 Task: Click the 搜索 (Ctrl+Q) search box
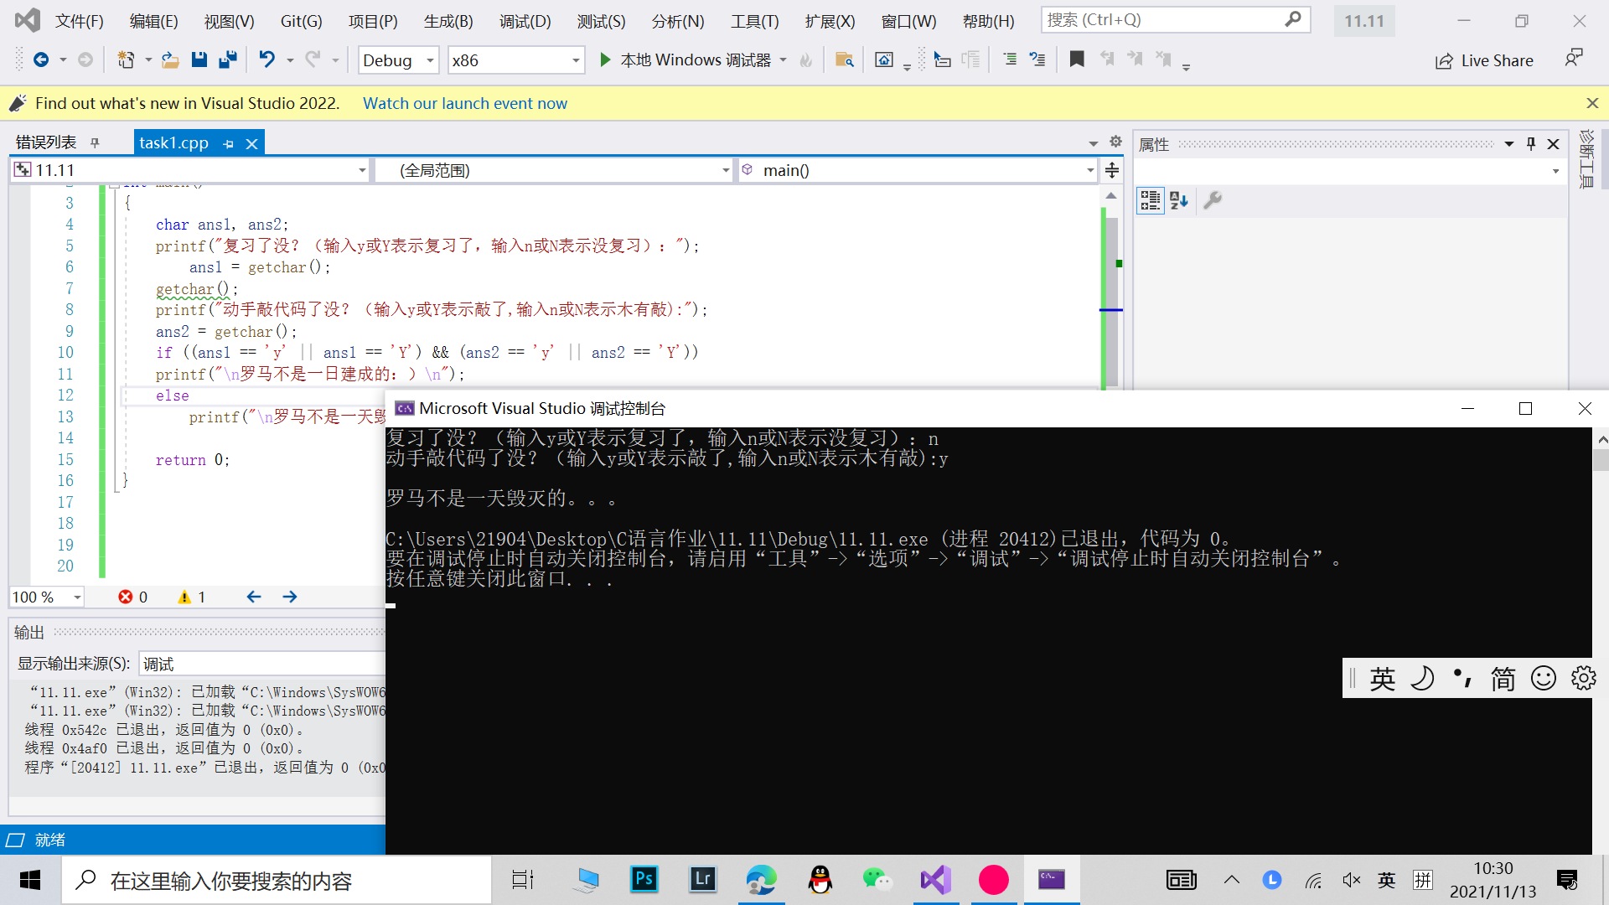[x=1165, y=19]
